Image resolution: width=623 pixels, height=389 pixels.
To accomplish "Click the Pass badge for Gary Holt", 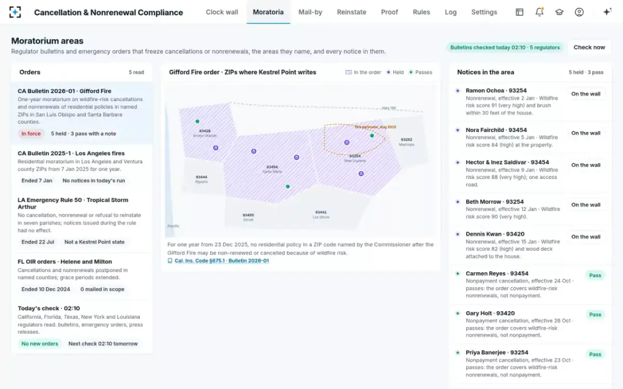I will pos(595,315).
